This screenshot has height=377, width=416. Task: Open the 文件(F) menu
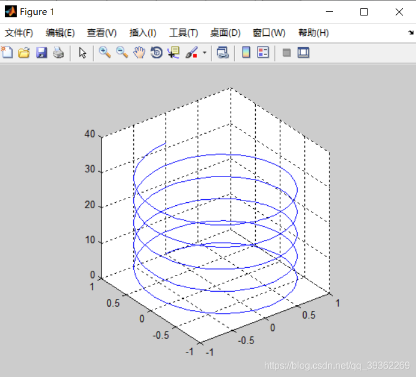tap(19, 33)
